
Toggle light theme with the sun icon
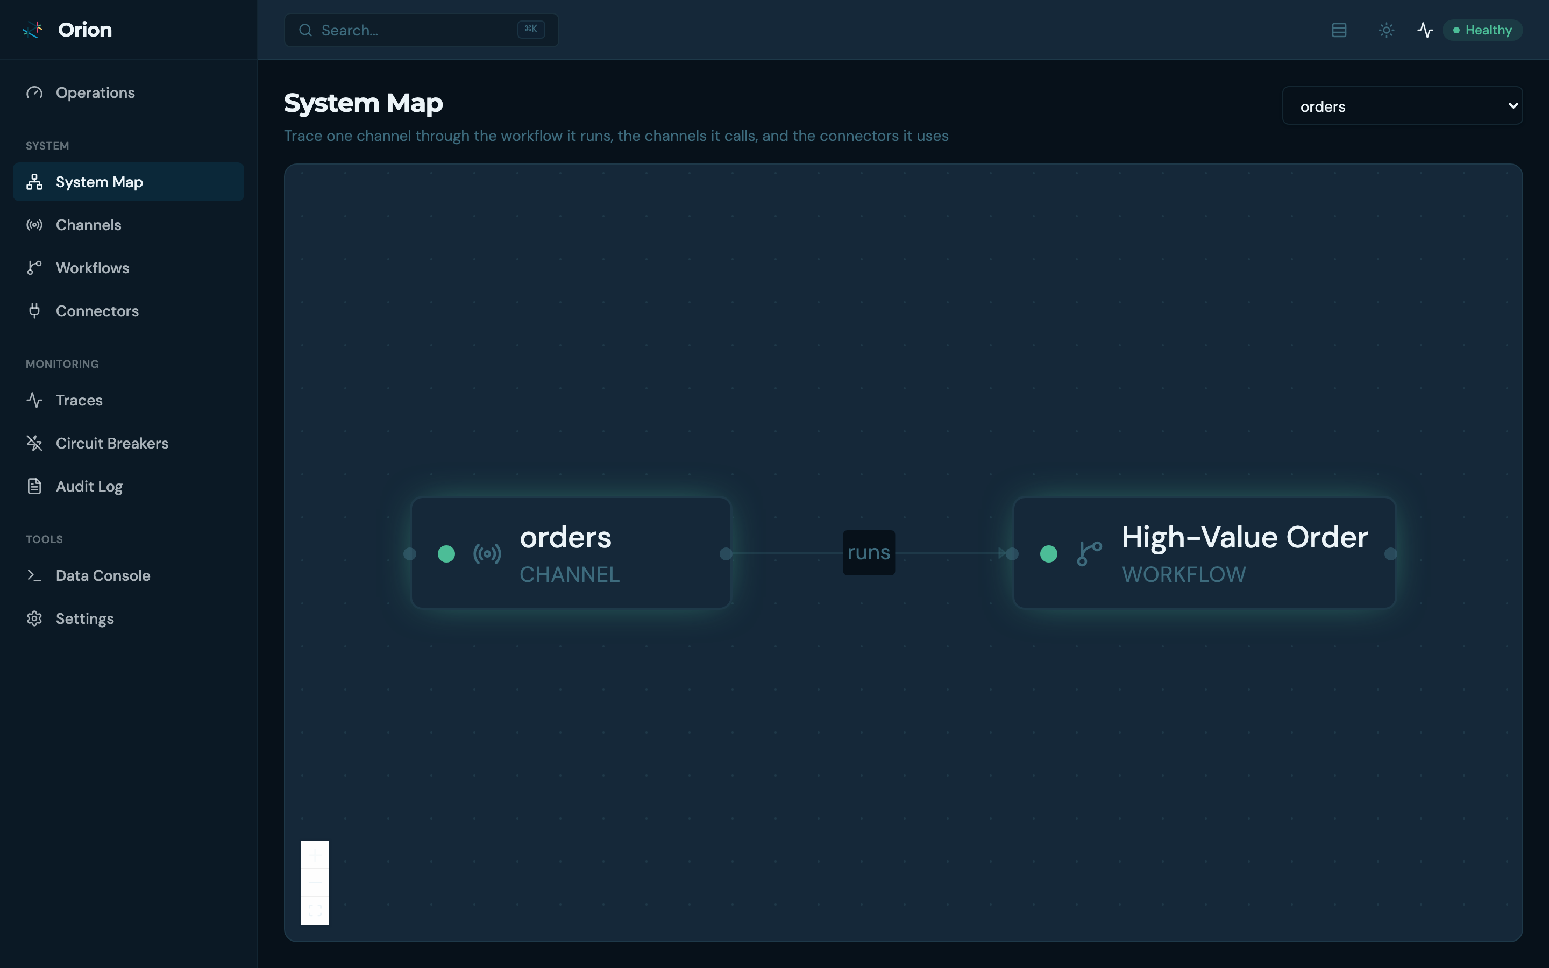[1387, 30]
